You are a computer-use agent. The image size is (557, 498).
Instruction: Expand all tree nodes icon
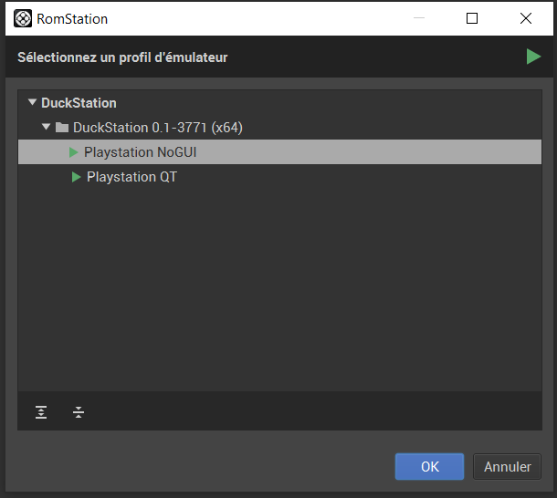[41, 412]
